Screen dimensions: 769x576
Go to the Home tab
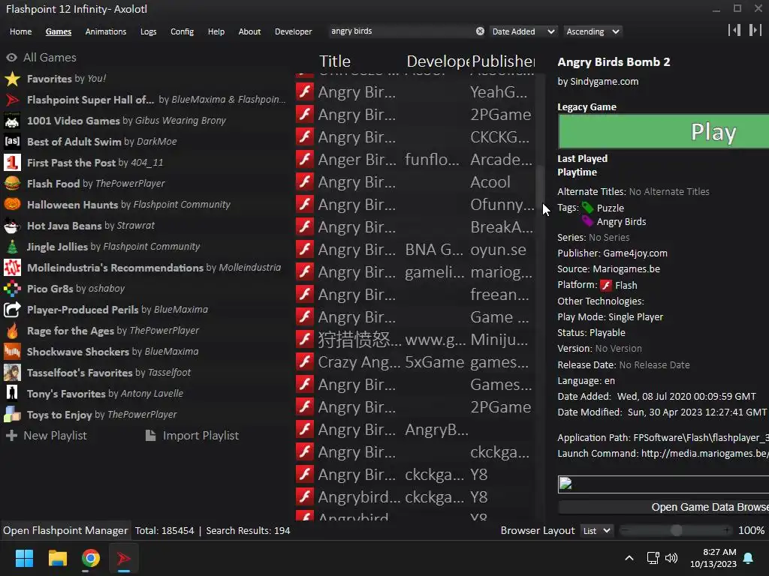tap(20, 31)
